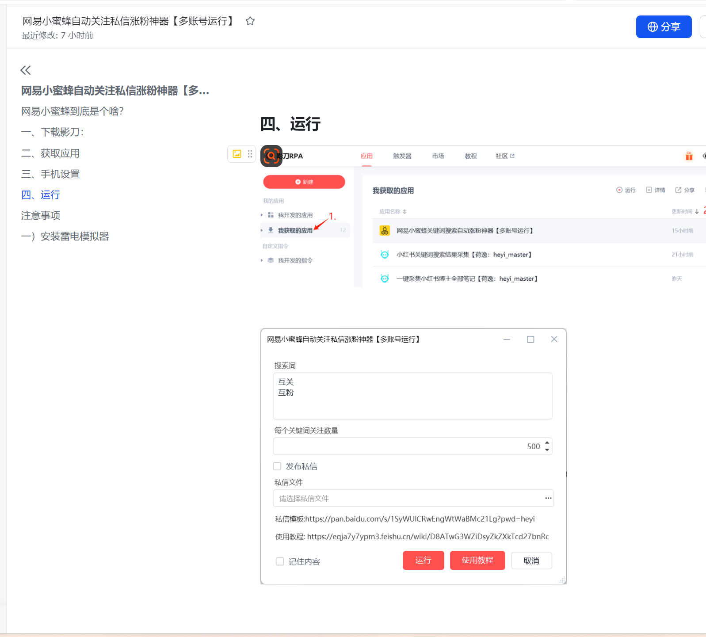The width and height of the screenshot is (706, 637).
Task: Click the document title in the header
Action: click(128, 21)
